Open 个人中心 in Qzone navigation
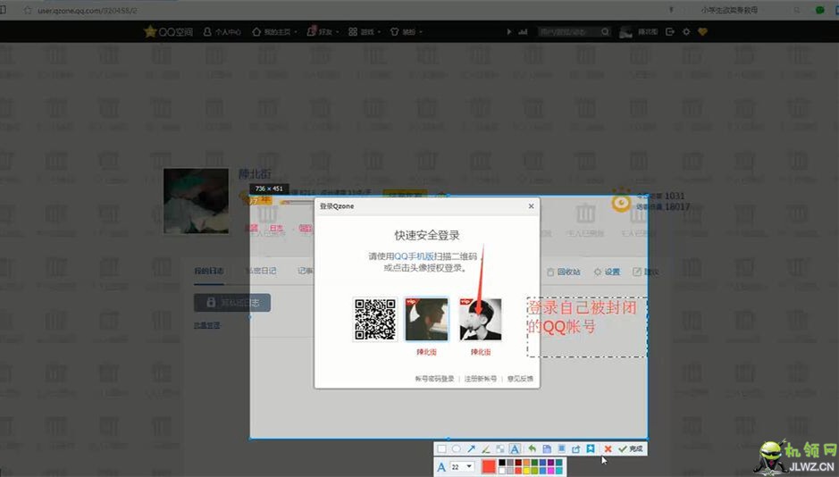This screenshot has height=477, width=839. coord(222,32)
